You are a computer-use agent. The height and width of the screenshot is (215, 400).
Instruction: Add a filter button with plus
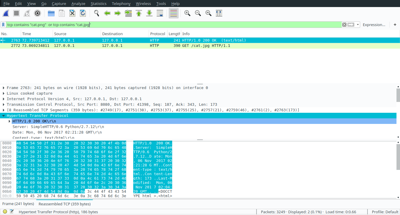395,25
